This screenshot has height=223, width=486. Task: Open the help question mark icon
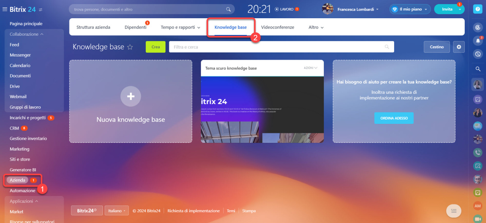click(x=478, y=8)
